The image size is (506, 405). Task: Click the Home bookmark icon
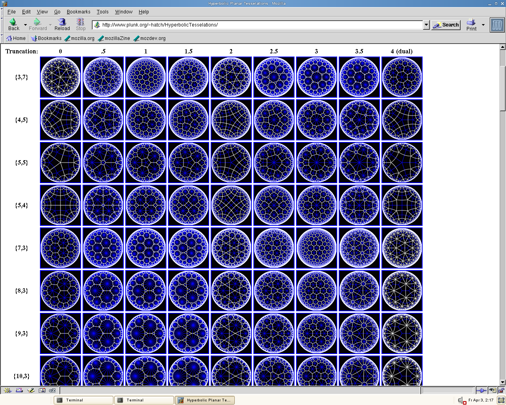coord(16,38)
